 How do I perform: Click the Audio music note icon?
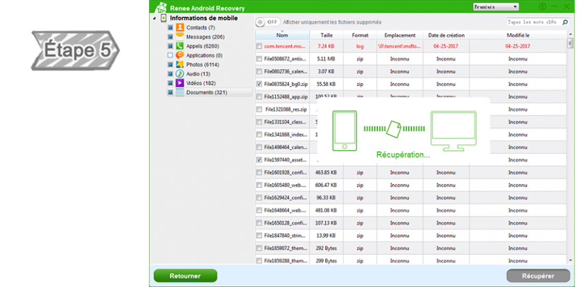[x=180, y=74]
